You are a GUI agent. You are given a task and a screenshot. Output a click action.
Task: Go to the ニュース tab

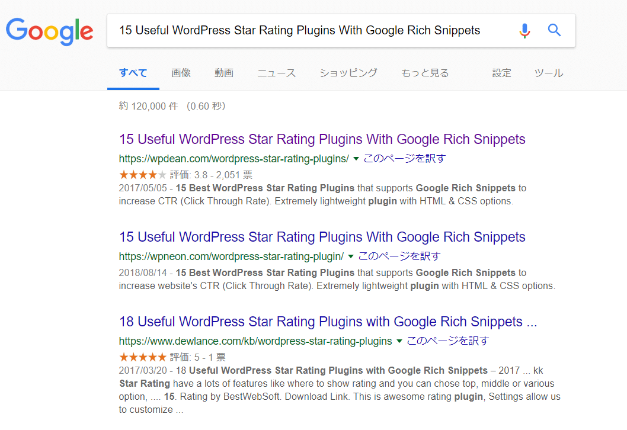[x=276, y=73]
